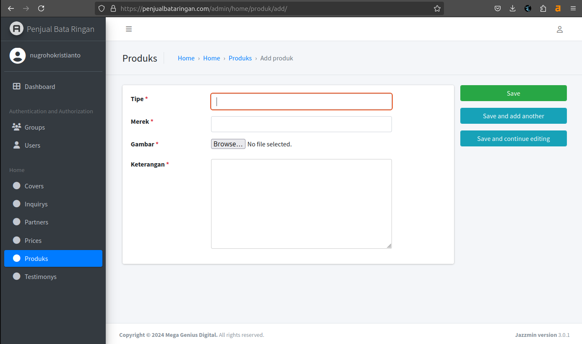Click Save and add another
The width and height of the screenshot is (582, 344).
coord(513,116)
